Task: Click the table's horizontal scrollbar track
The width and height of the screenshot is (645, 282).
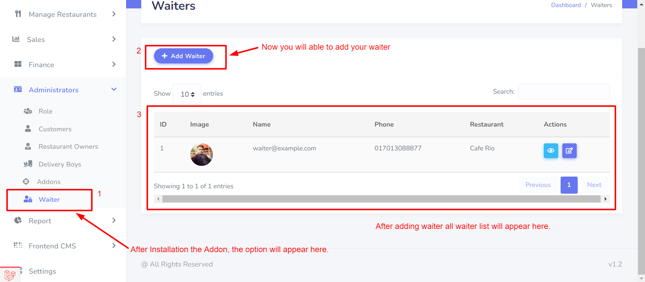Action: point(381,199)
